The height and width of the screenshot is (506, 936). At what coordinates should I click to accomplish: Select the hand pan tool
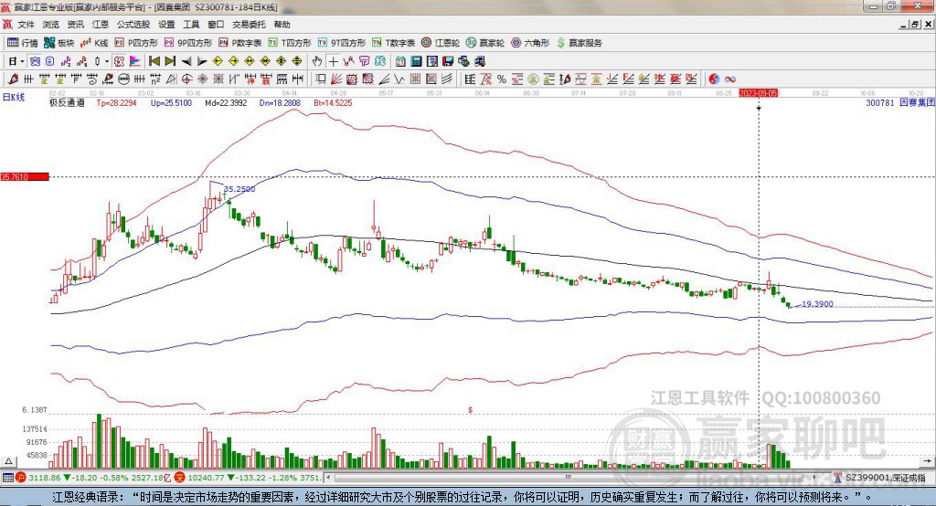[x=317, y=61]
